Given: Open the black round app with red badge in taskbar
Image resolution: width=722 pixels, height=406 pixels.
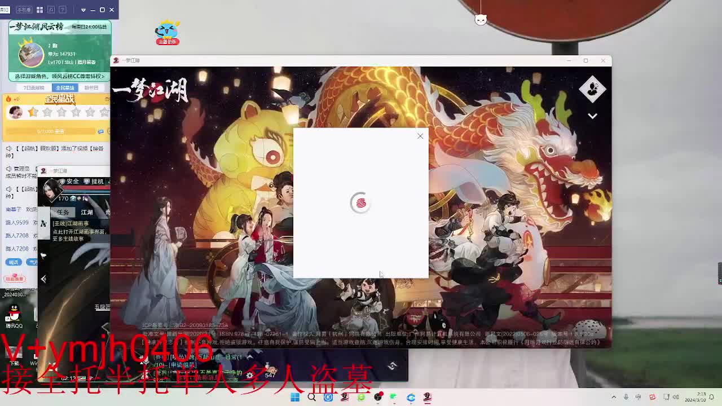Looking at the screenshot, I should click(x=378, y=397).
